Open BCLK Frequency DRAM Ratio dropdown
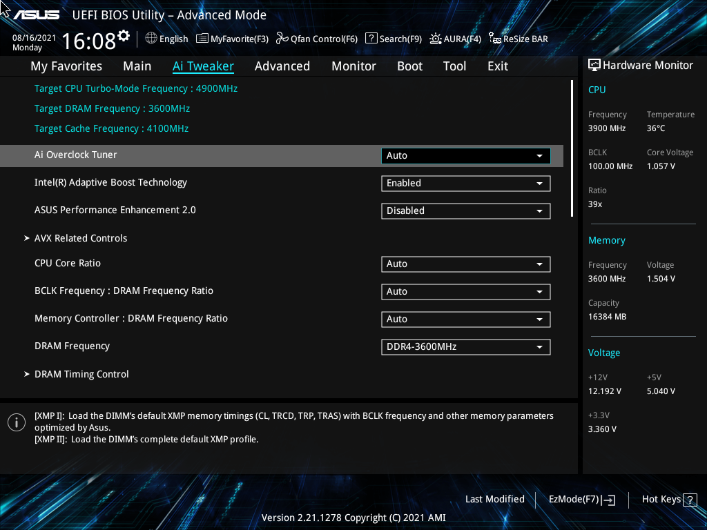The image size is (707, 530). pyautogui.click(x=466, y=292)
